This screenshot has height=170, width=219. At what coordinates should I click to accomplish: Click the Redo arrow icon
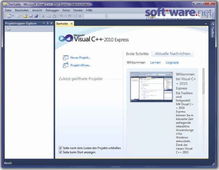coord(70,16)
